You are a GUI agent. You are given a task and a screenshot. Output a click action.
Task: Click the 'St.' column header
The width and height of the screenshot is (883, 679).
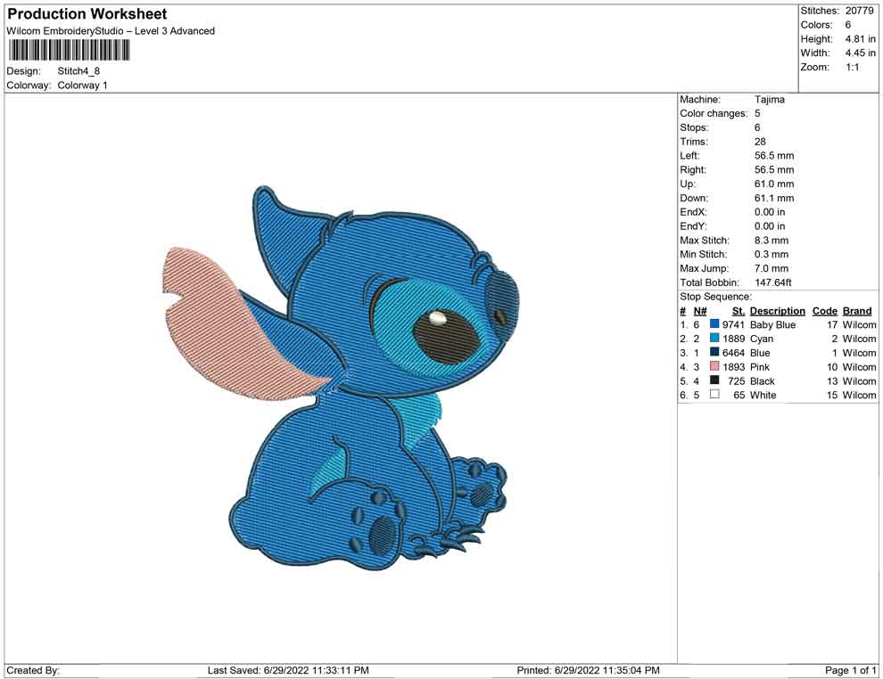tap(739, 311)
